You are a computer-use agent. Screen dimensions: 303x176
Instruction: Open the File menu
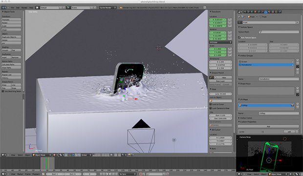coord(12,7)
